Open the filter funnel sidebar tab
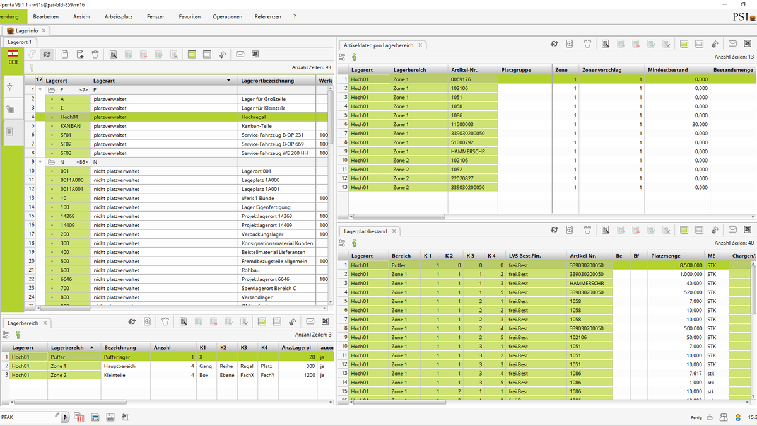This screenshot has height=426, width=757. (9, 87)
